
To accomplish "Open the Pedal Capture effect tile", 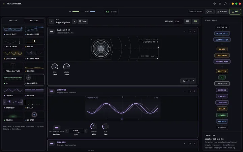I will 13,68.
